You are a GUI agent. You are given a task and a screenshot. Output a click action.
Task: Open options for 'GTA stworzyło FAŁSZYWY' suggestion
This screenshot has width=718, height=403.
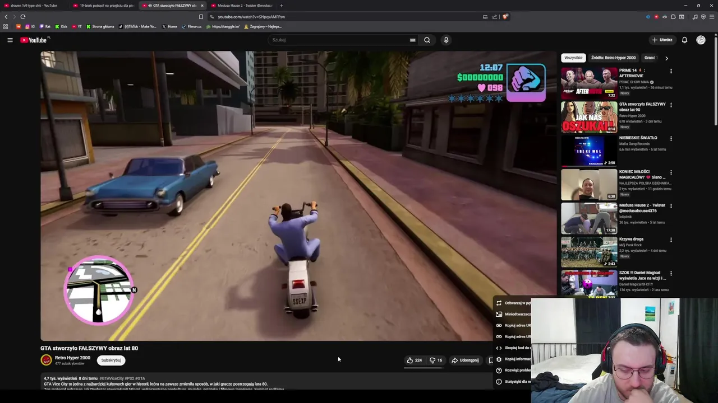point(671,105)
